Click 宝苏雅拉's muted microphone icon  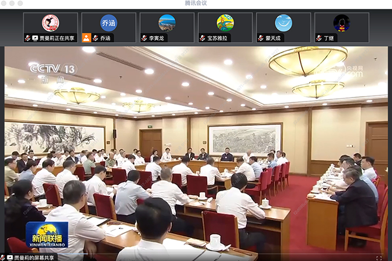[203, 38]
